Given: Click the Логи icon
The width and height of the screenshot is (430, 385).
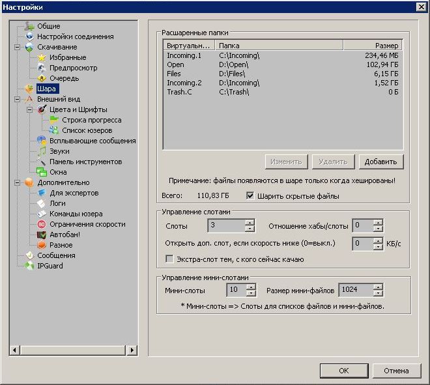Looking at the screenshot, I should [x=42, y=203].
